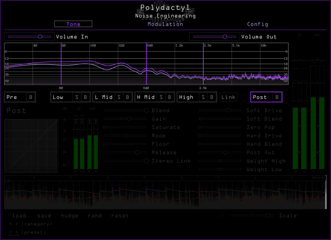Toggle bypass B on Post stage
The width and height of the screenshot is (331, 240).
click(277, 97)
